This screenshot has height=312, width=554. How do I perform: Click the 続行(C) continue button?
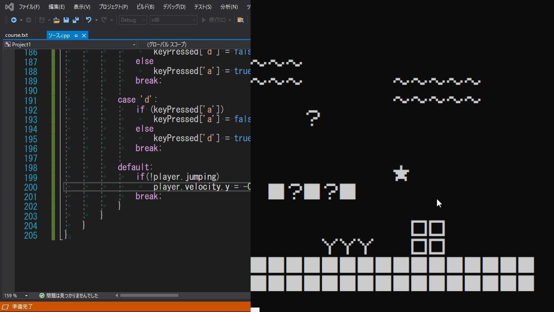click(213, 20)
